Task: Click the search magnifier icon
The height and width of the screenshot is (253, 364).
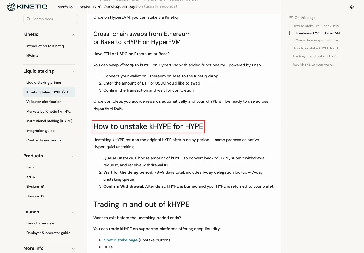Action: 28,19
